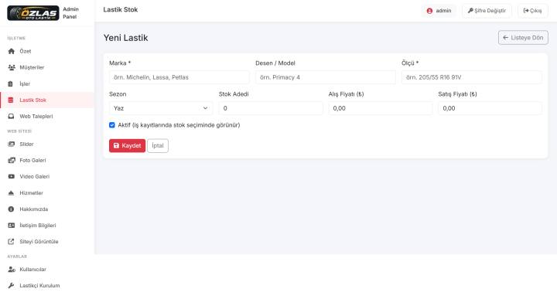
Task: Cancel with the İptal button
Action: 158,146
